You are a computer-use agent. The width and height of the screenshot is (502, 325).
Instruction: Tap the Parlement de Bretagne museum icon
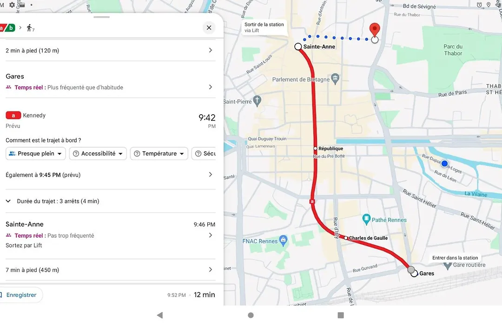click(x=335, y=78)
